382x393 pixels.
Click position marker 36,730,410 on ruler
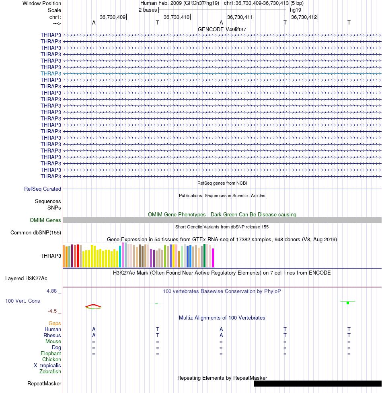[177, 17]
